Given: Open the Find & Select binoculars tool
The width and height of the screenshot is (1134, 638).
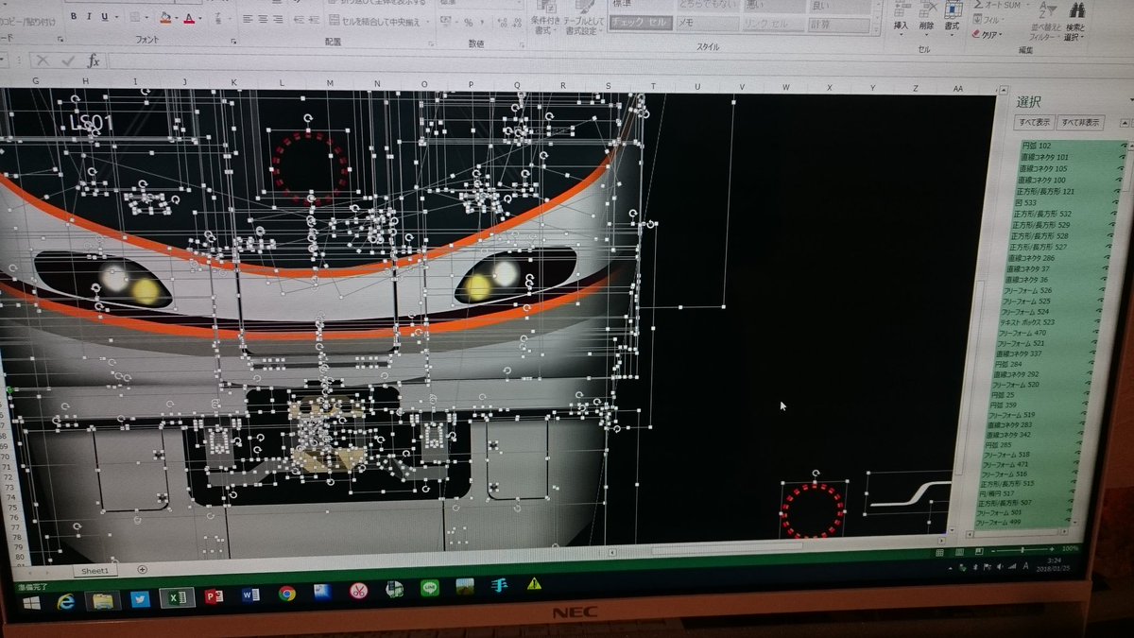Looking at the screenshot, I should point(1077,11).
